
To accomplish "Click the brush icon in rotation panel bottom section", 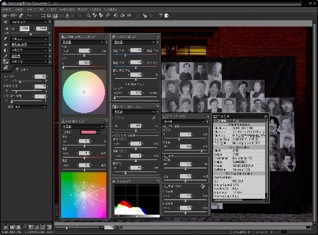I will tap(203, 186).
